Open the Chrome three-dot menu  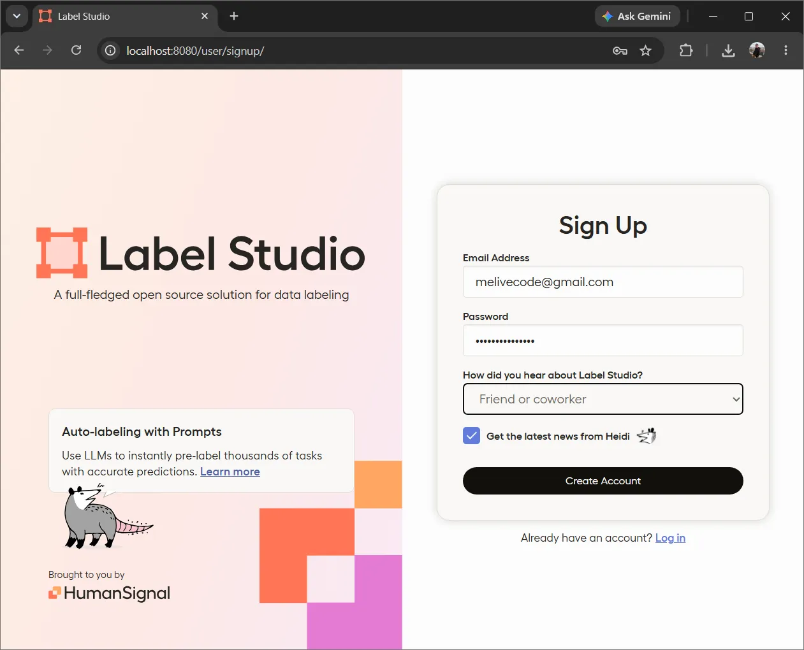click(x=786, y=50)
